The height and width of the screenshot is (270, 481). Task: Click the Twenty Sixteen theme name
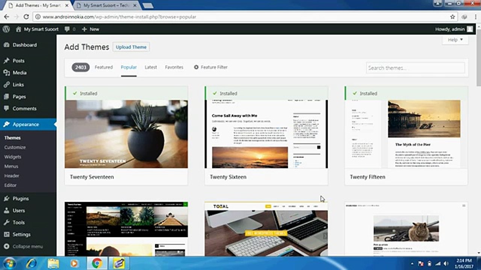tap(228, 177)
